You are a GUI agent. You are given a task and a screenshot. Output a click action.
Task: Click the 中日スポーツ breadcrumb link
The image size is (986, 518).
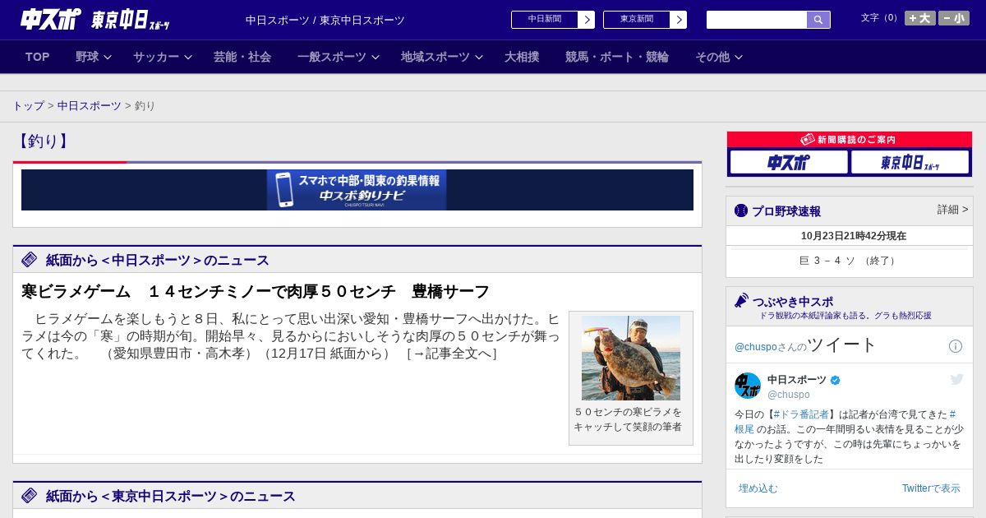[90, 106]
